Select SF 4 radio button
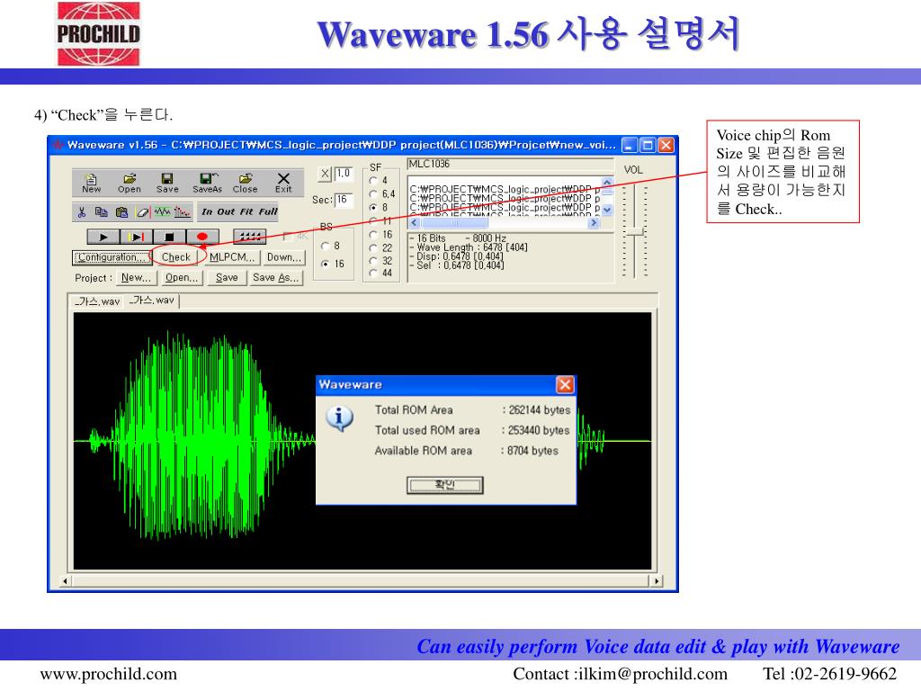Screen dimensions: 921x691 point(373,180)
